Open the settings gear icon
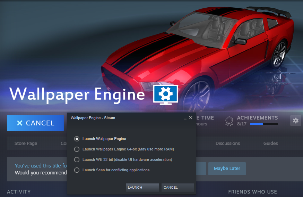The height and width of the screenshot is (197, 303). pyautogui.click(x=295, y=121)
